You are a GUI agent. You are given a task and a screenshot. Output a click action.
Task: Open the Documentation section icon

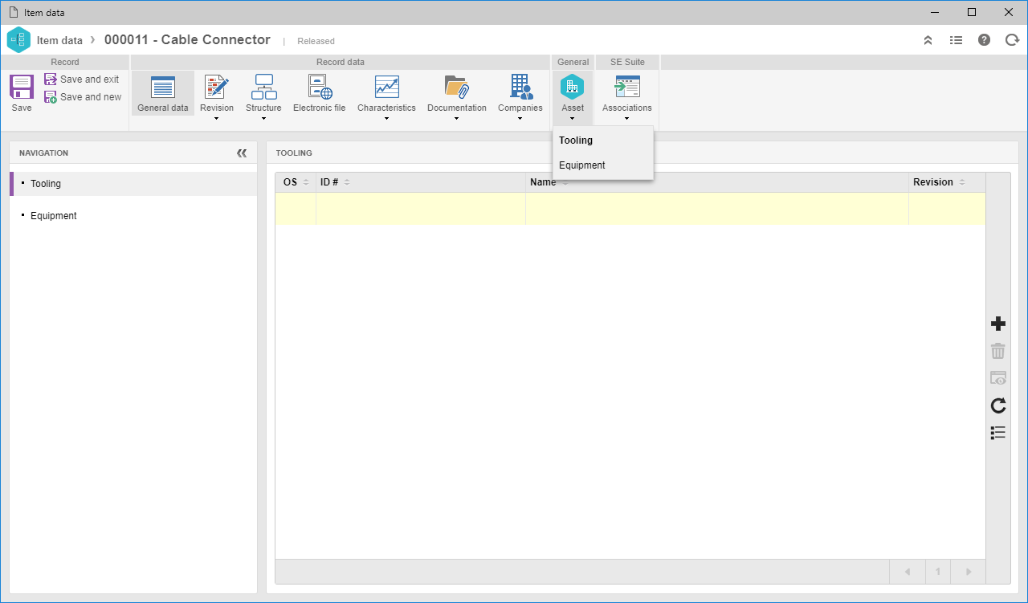click(457, 87)
